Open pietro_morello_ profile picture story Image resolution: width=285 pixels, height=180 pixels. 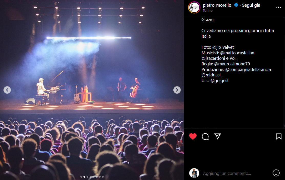coord(194,8)
